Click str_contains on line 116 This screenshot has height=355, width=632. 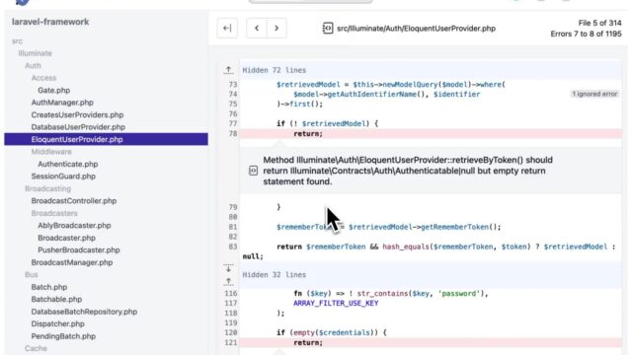click(382, 294)
